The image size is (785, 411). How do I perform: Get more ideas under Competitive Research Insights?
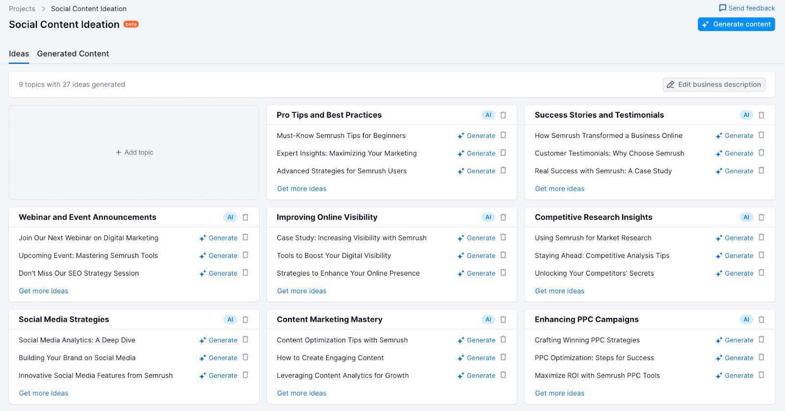tap(559, 291)
